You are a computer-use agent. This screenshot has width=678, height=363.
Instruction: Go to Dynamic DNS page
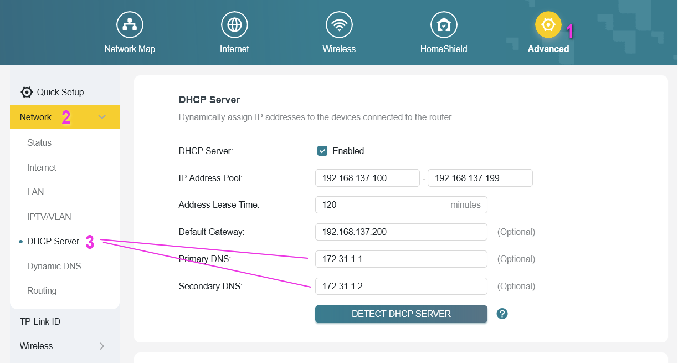(x=54, y=266)
